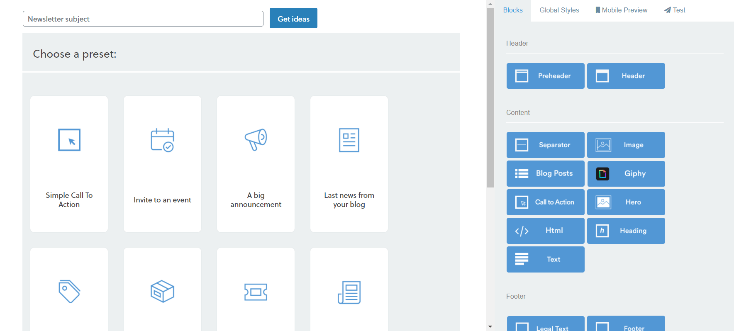Click the Heading block icon

click(x=602, y=231)
